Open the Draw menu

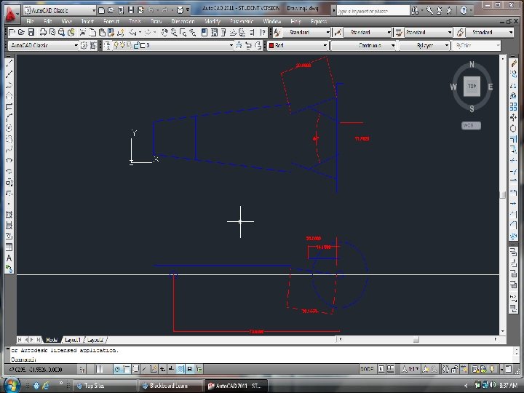[x=156, y=21]
